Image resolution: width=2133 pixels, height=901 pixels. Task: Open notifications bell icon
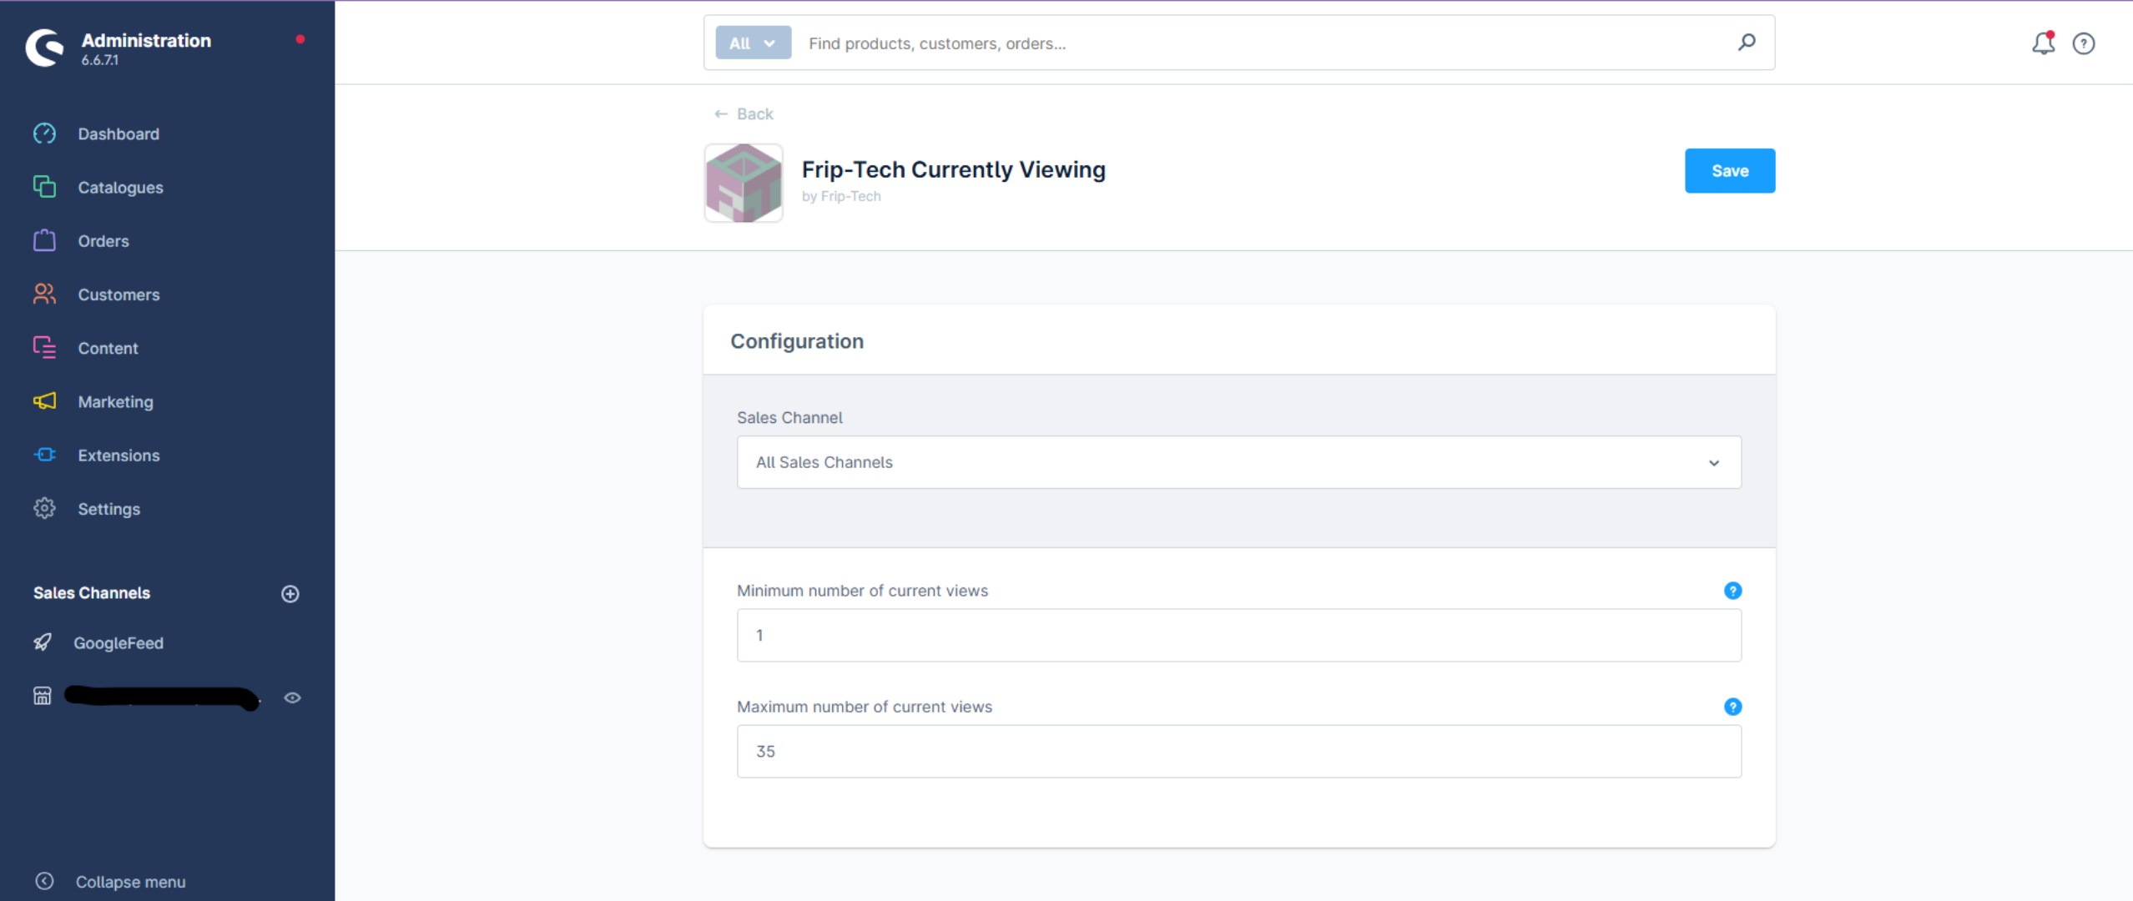pyautogui.click(x=2043, y=43)
